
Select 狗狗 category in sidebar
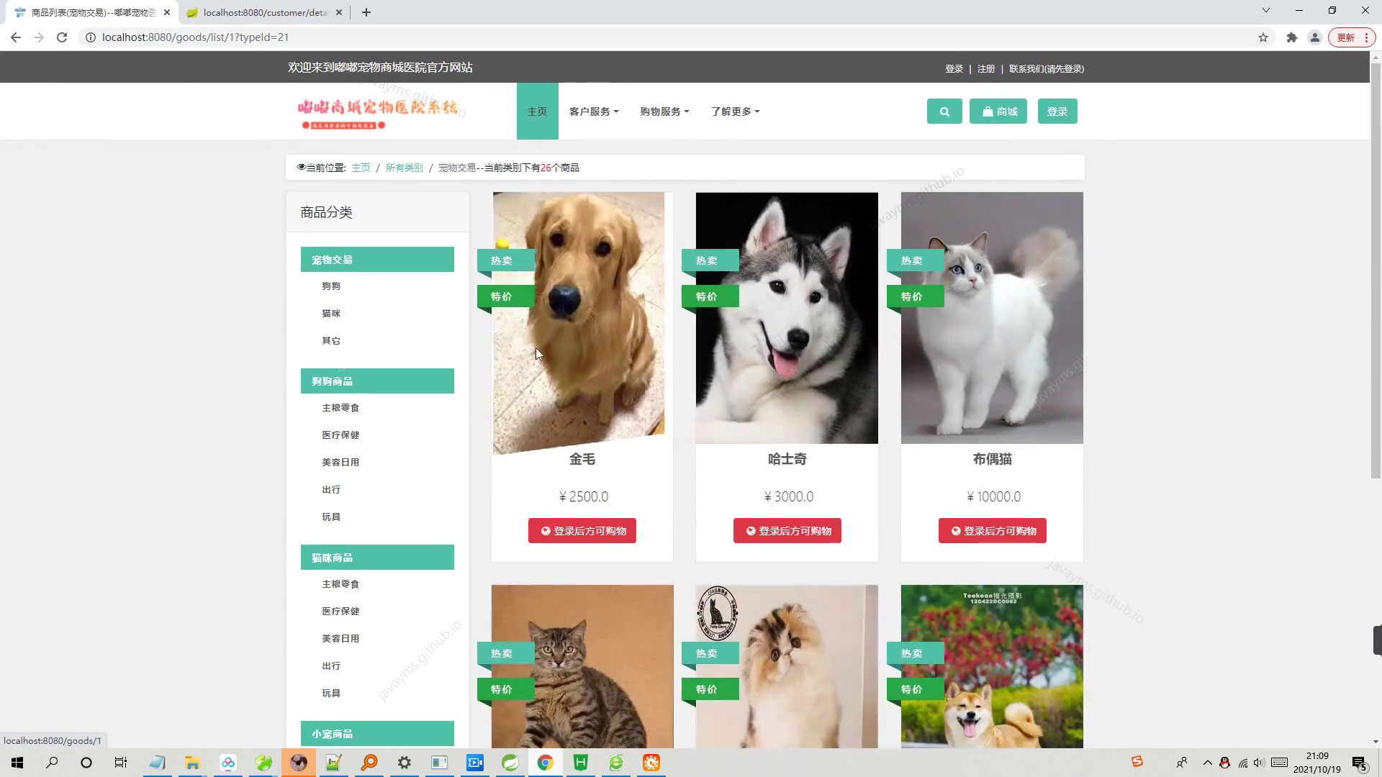coord(331,286)
